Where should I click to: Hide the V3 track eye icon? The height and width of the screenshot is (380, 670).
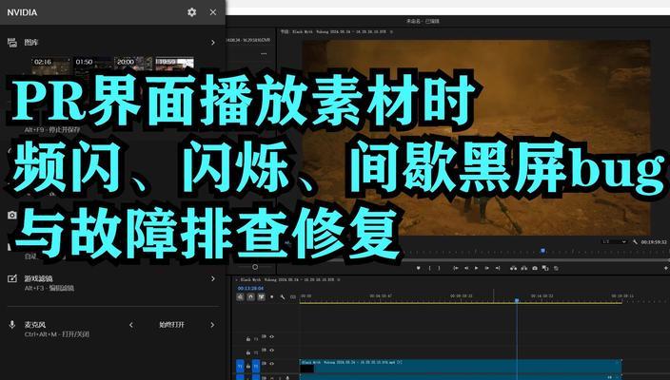pos(272,337)
